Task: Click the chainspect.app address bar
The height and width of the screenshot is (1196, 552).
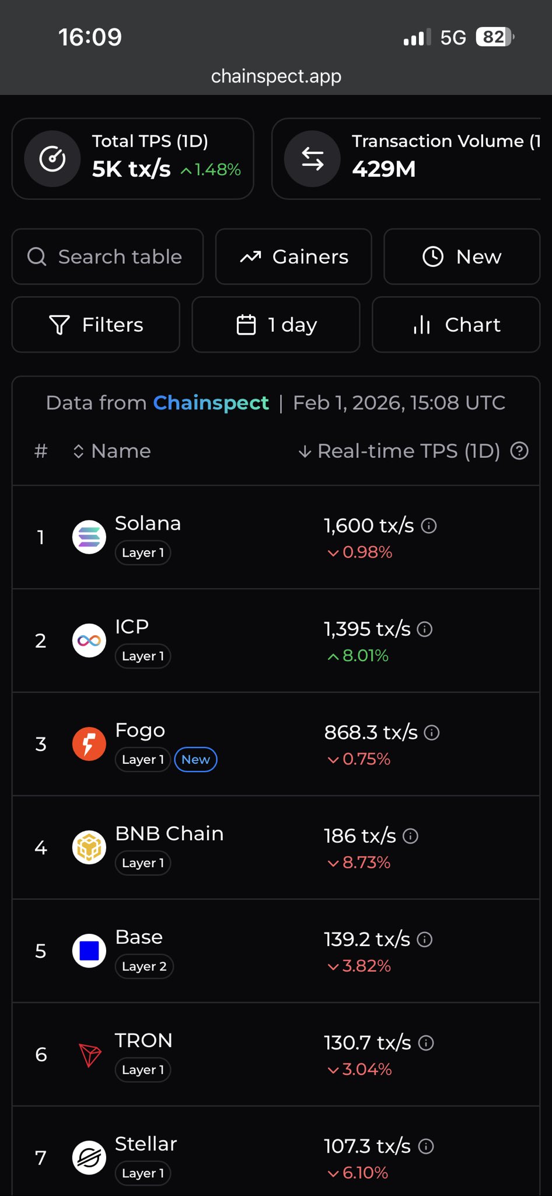Action: click(276, 76)
